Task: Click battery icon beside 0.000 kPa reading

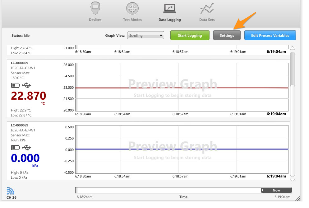Action: pyautogui.click(x=16, y=148)
